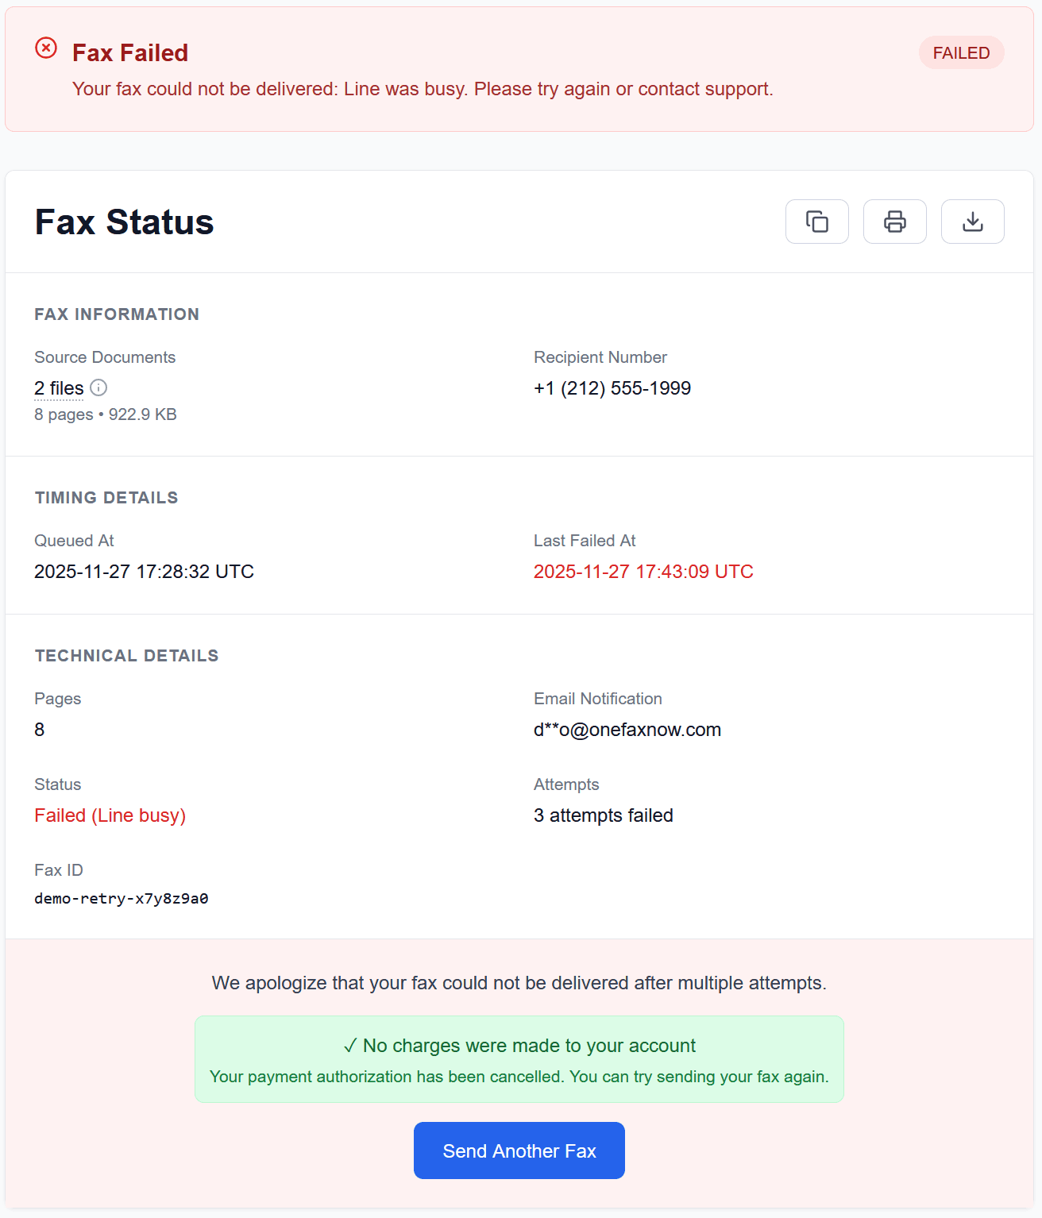The height and width of the screenshot is (1218, 1042).
Task: Click the copy fax details icon
Action: [816, 222]
